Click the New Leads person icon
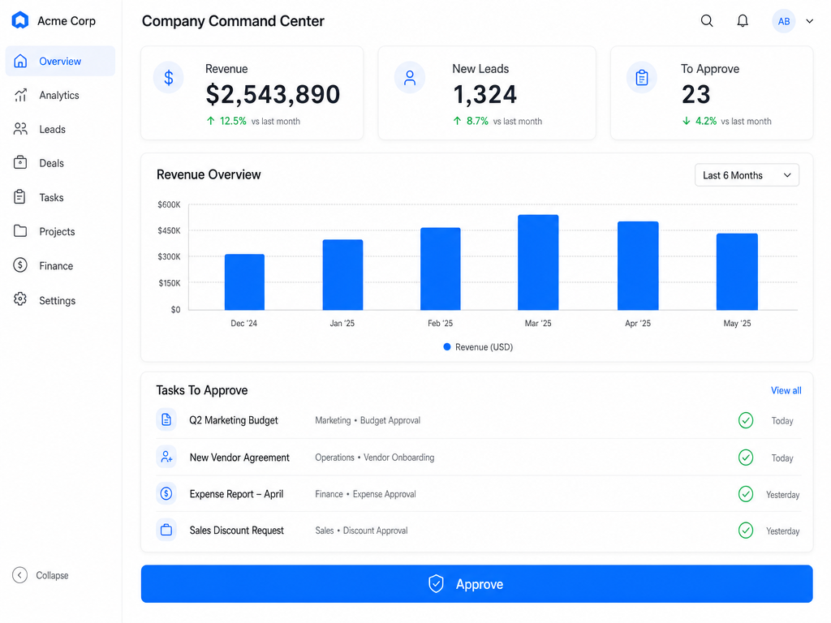This screenshot has width=831, height=623. click(410, 78)
